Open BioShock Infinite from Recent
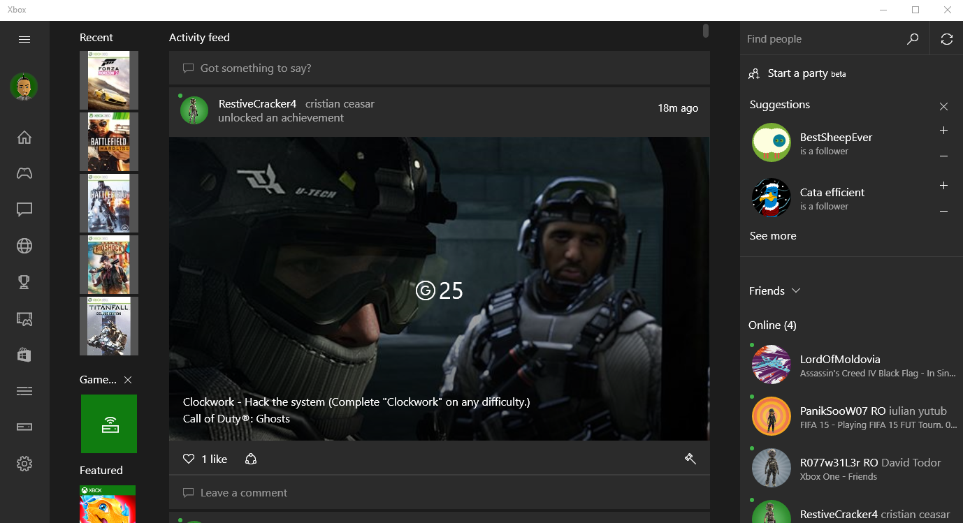963x523 pixels. (x=109, y=265)
